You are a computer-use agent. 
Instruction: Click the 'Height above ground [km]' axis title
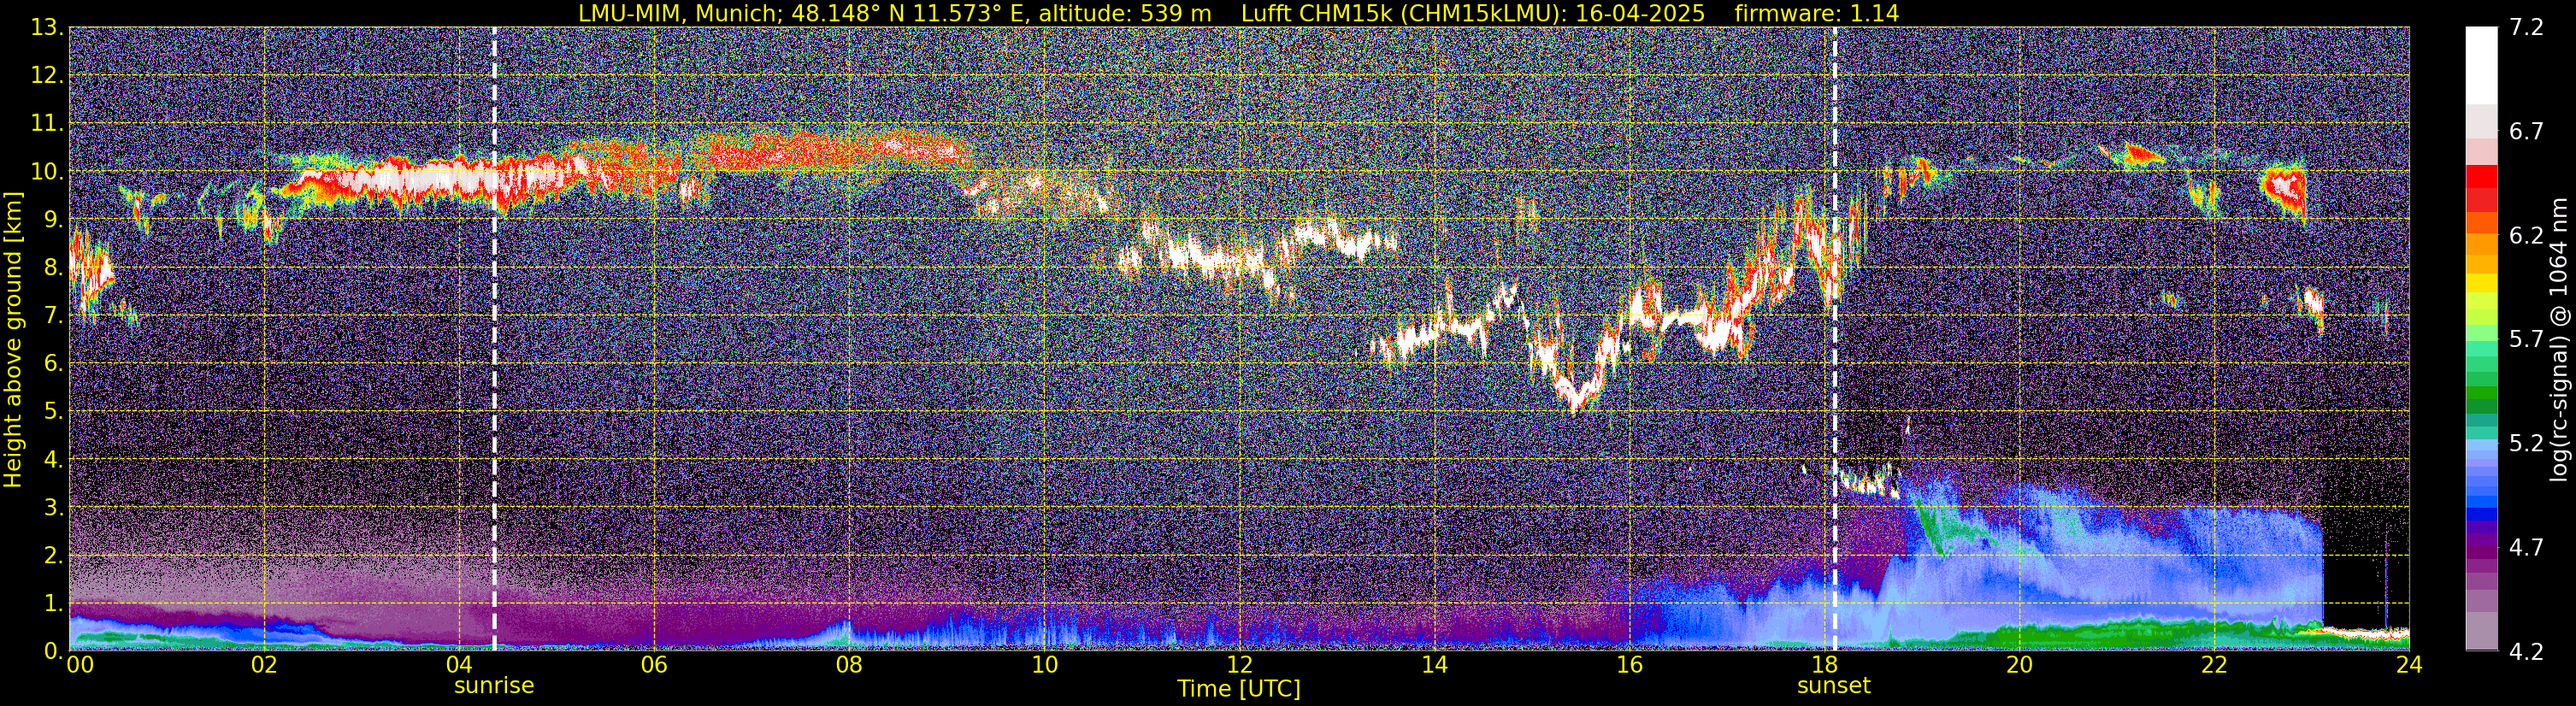13,339
